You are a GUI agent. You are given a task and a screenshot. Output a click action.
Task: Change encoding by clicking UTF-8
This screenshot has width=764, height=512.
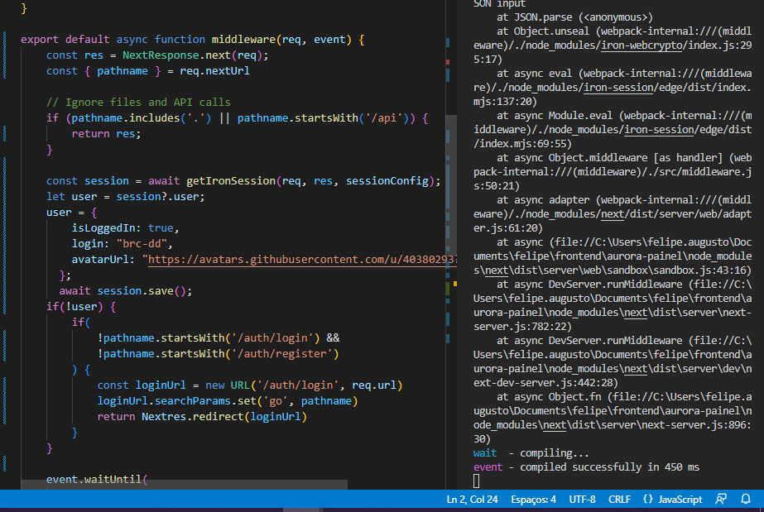point(582,499)
